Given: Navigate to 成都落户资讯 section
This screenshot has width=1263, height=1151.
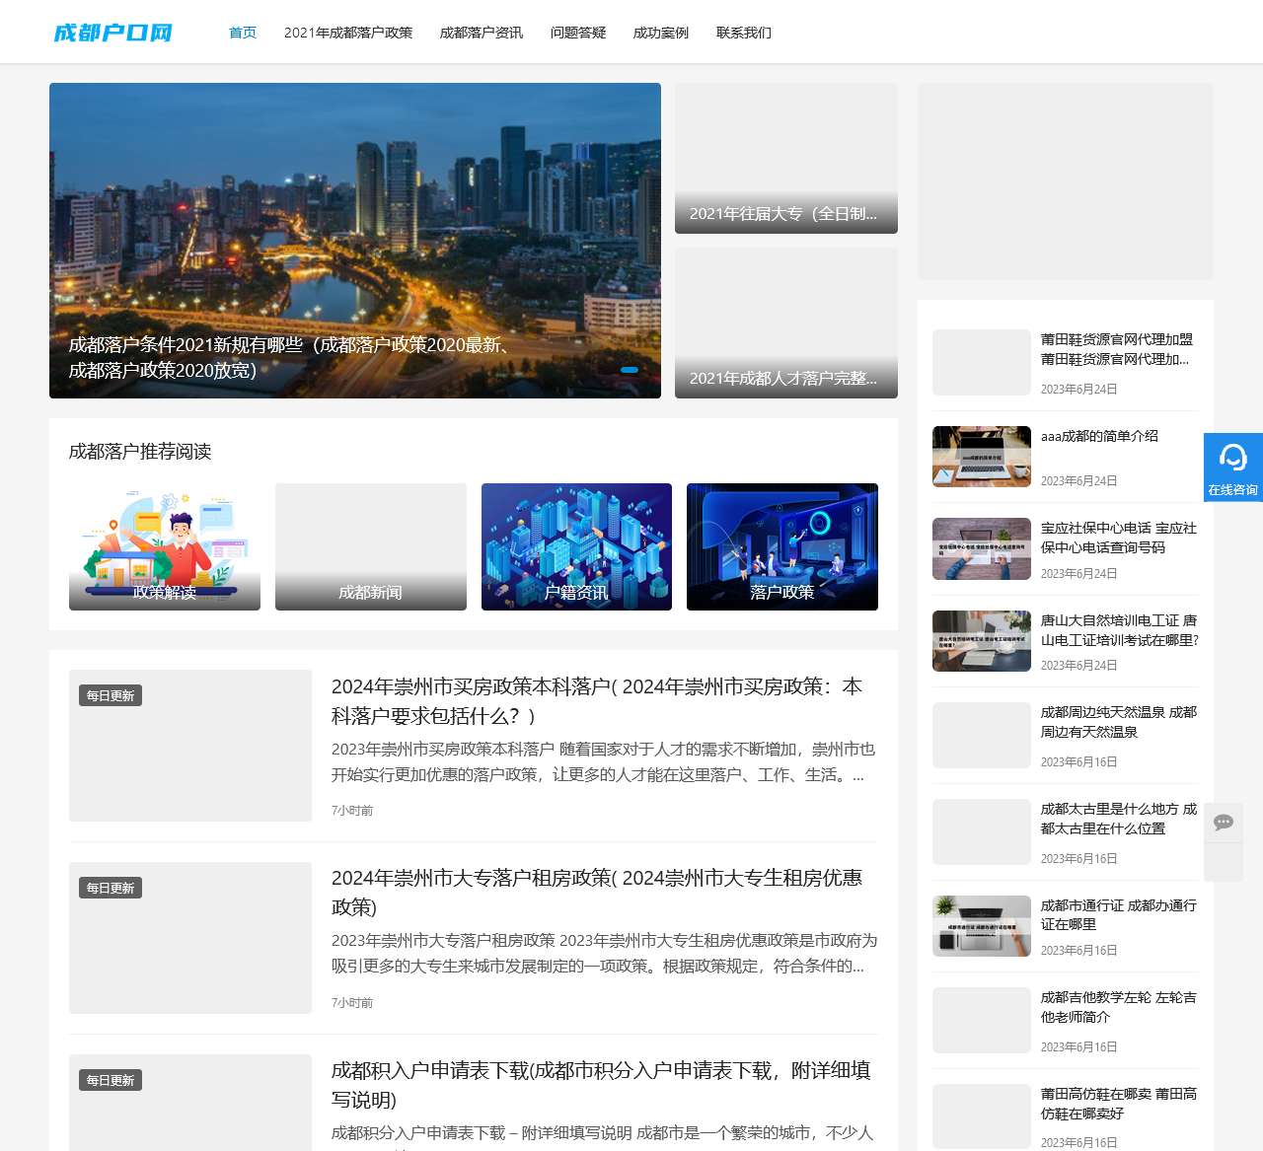Looking at the screenshot, I should click(x=480, y=32).
